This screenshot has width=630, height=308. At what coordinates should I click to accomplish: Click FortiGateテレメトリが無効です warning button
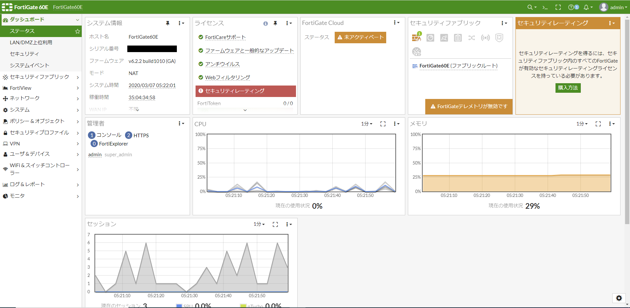(x=469, y=106)
